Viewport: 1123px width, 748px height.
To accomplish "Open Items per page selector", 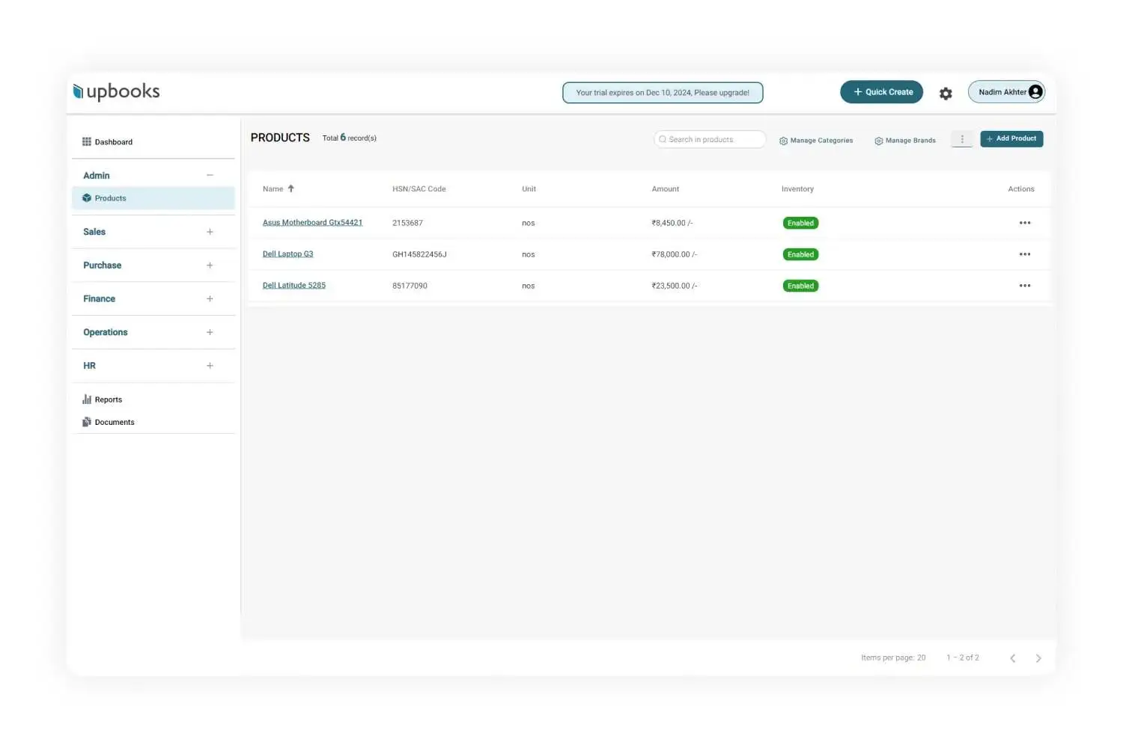I will [893, 658].
